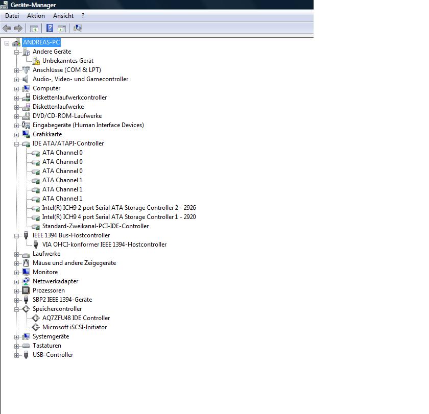
Task: Click the Tastaturen keyboard icon
Action: pyautogui.click(x=26, y=346)
